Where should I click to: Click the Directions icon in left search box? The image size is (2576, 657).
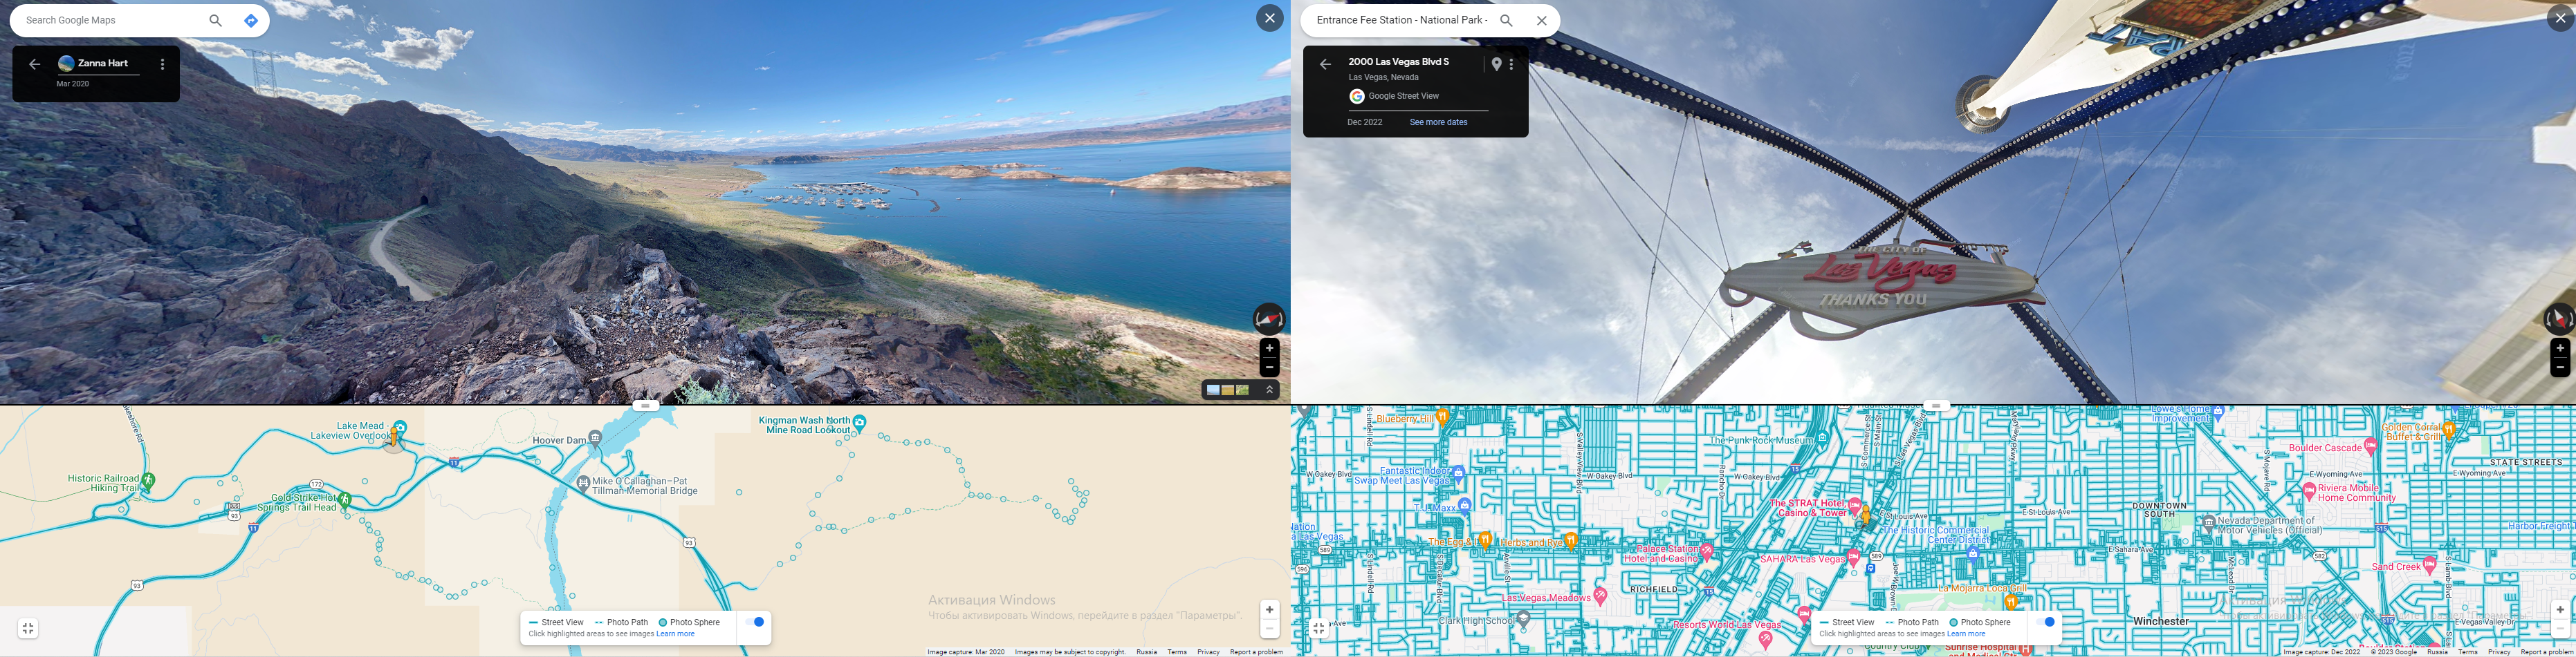pos(251,20)
